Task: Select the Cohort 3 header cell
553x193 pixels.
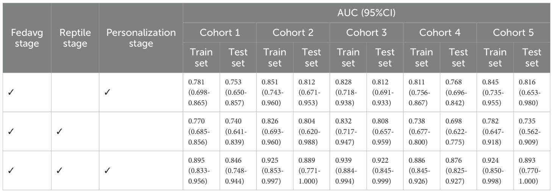Action: pyautogui.click(x=366, y=32)
